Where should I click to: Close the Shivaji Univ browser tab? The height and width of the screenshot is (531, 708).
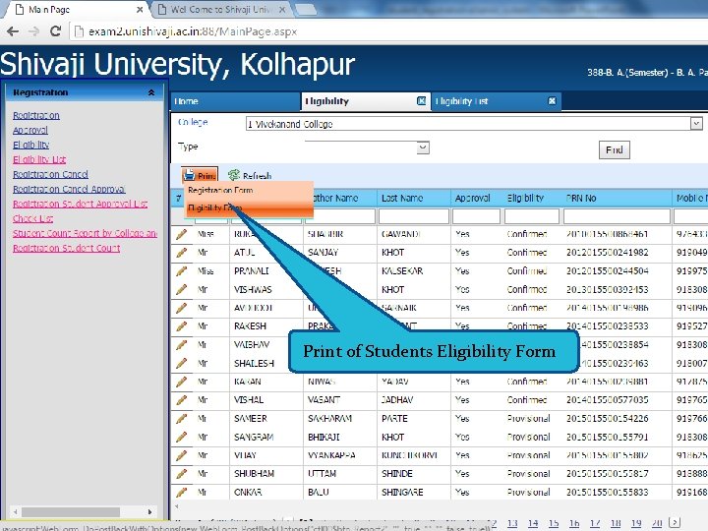click(x=282, y=10)
